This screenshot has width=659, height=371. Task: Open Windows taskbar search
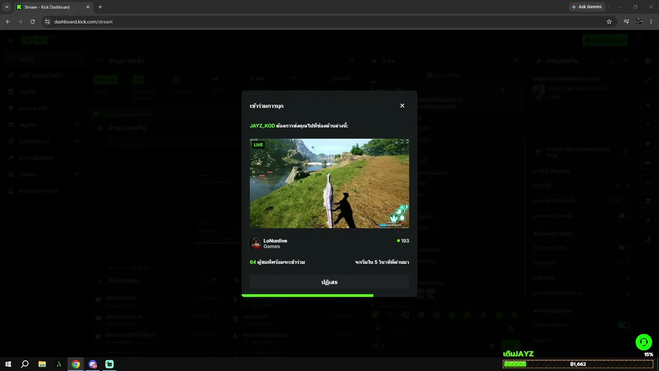tap(25, 364)
